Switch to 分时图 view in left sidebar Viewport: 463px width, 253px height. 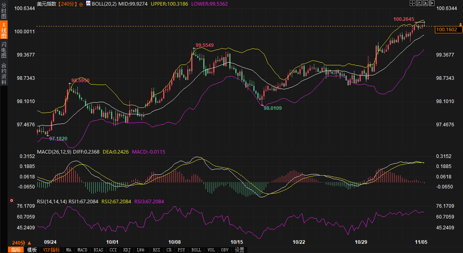coord(4,11)
